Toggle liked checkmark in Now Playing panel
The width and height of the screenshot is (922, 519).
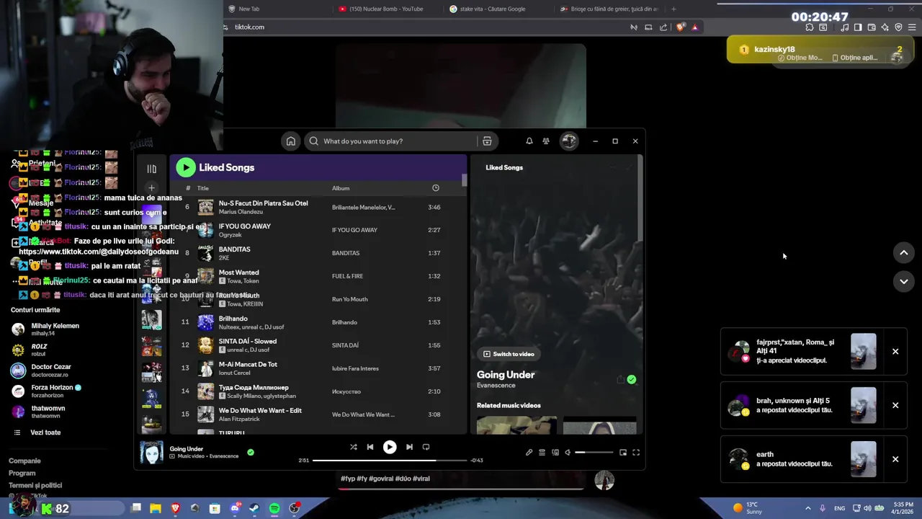pyautogui.click(x=632, y=380)
